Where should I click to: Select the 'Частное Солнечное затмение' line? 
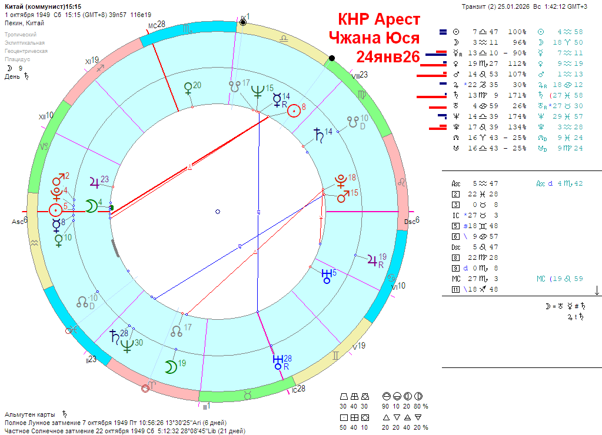click(125, 431)
